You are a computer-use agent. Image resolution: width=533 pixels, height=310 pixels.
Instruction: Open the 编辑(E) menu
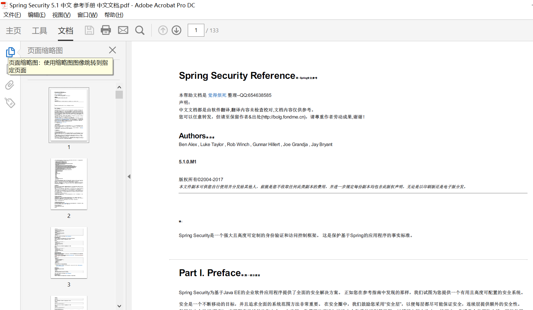(37, 15)
